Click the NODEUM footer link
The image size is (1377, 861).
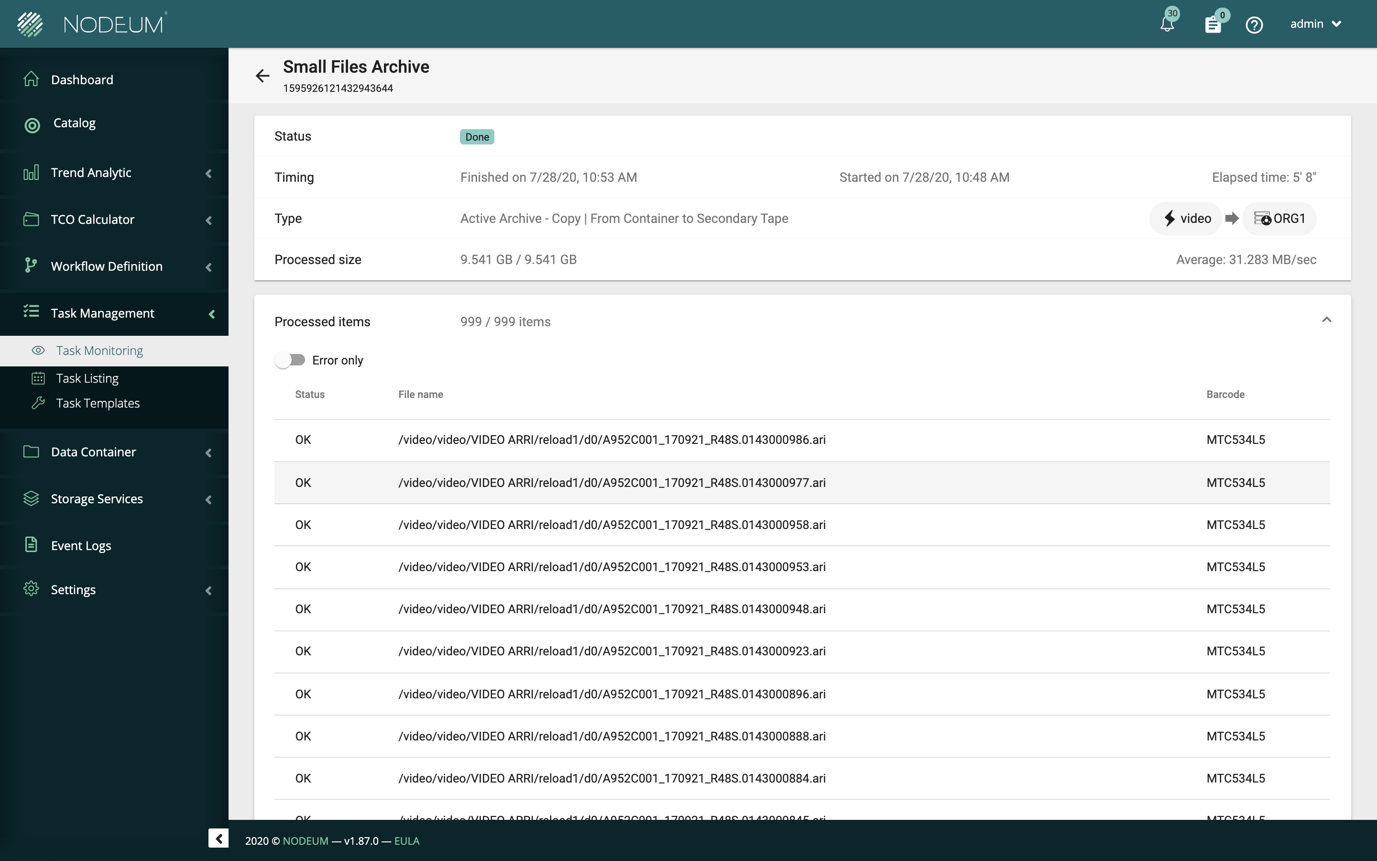306,841
